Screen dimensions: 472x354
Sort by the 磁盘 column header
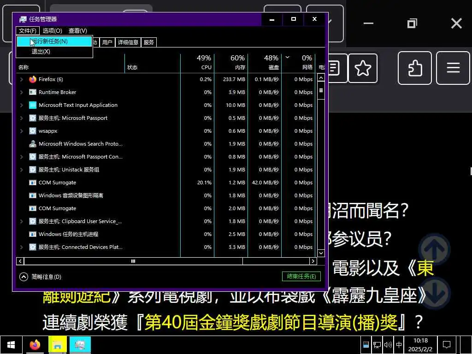coord(265,63)
